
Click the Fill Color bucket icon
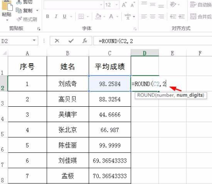click(98, 17)
